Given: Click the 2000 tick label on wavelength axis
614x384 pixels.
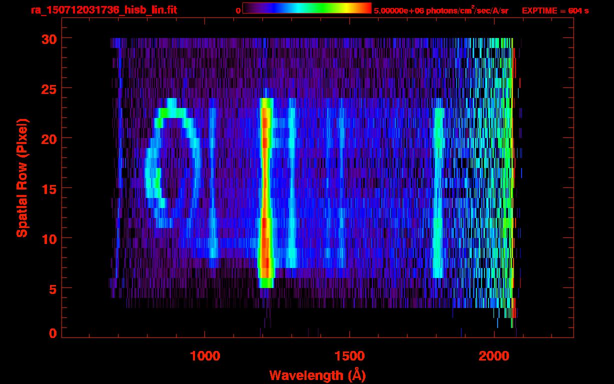Looking at the screenshot, I should point(493,356).
